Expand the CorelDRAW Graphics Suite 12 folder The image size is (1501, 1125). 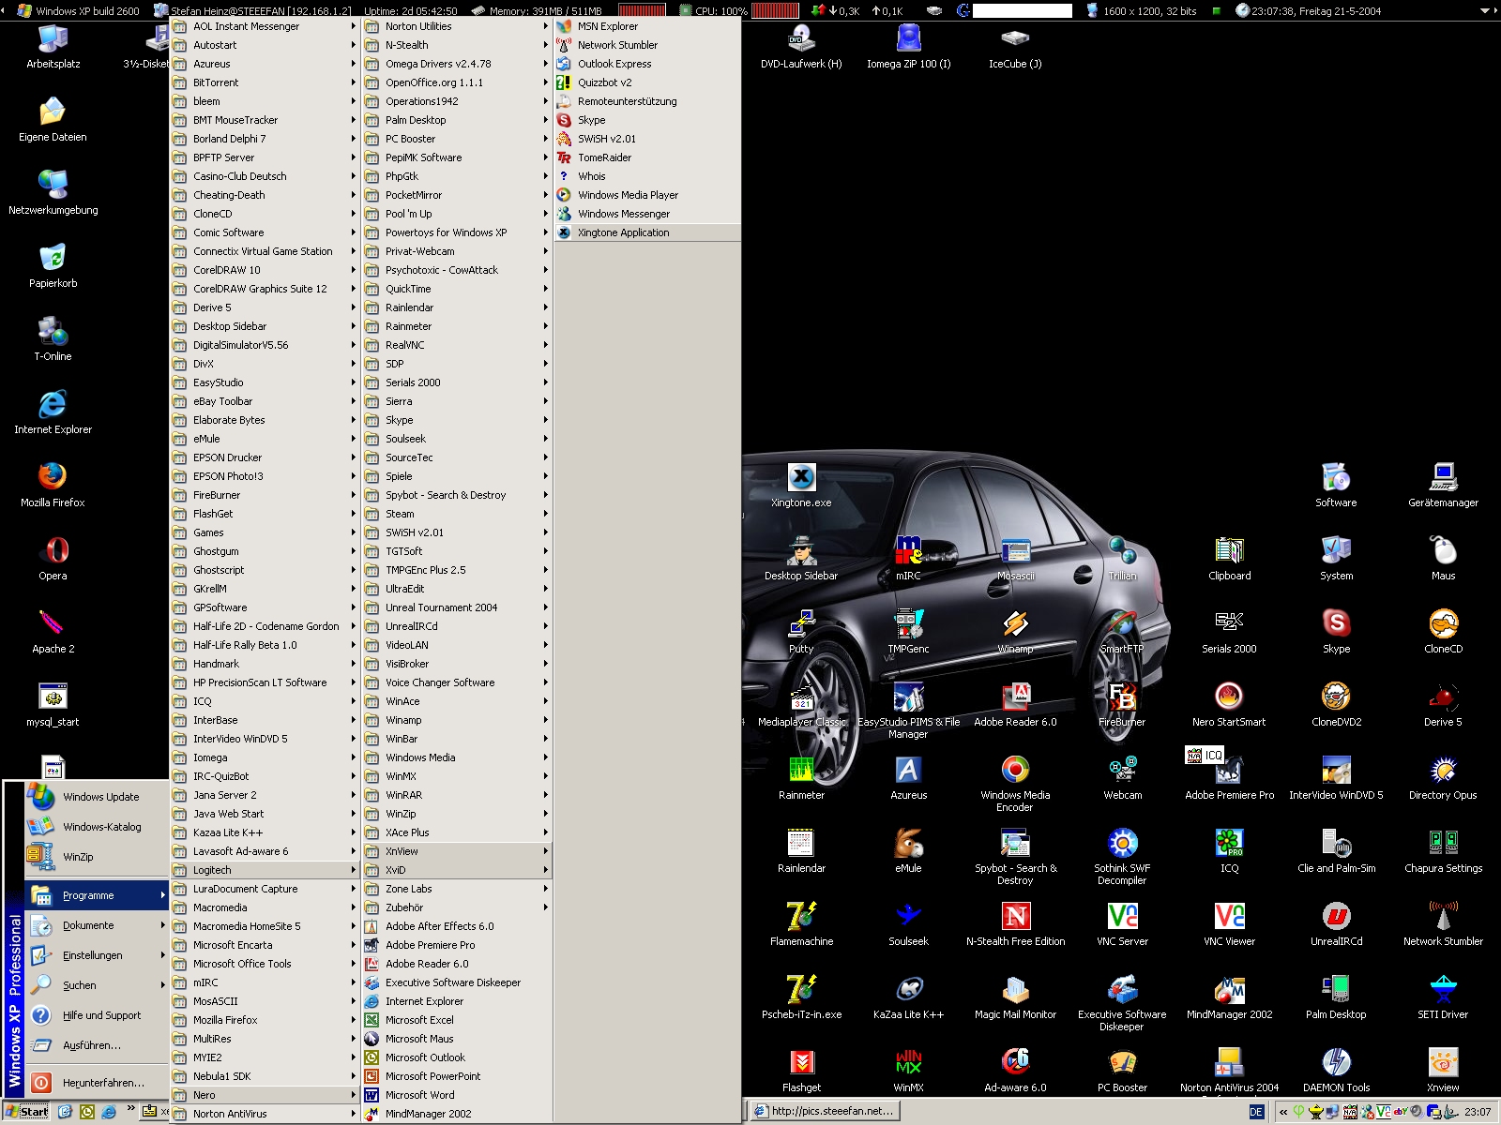pos(265,289)
